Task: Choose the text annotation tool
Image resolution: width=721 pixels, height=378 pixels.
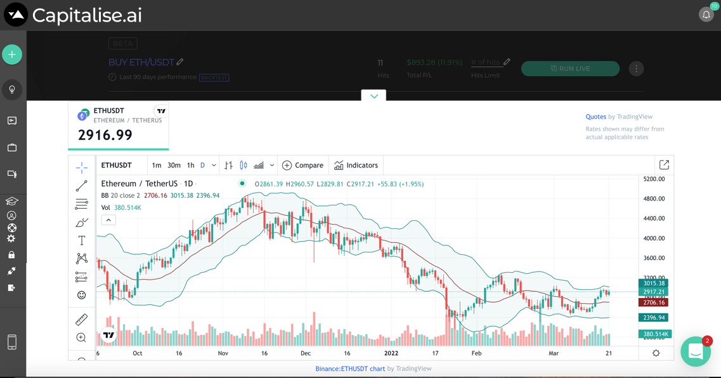Action: [x=82, y=240]
